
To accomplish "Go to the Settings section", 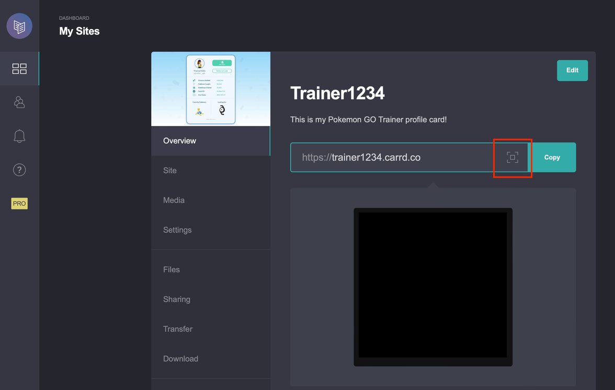I will [x=177, y=230].
